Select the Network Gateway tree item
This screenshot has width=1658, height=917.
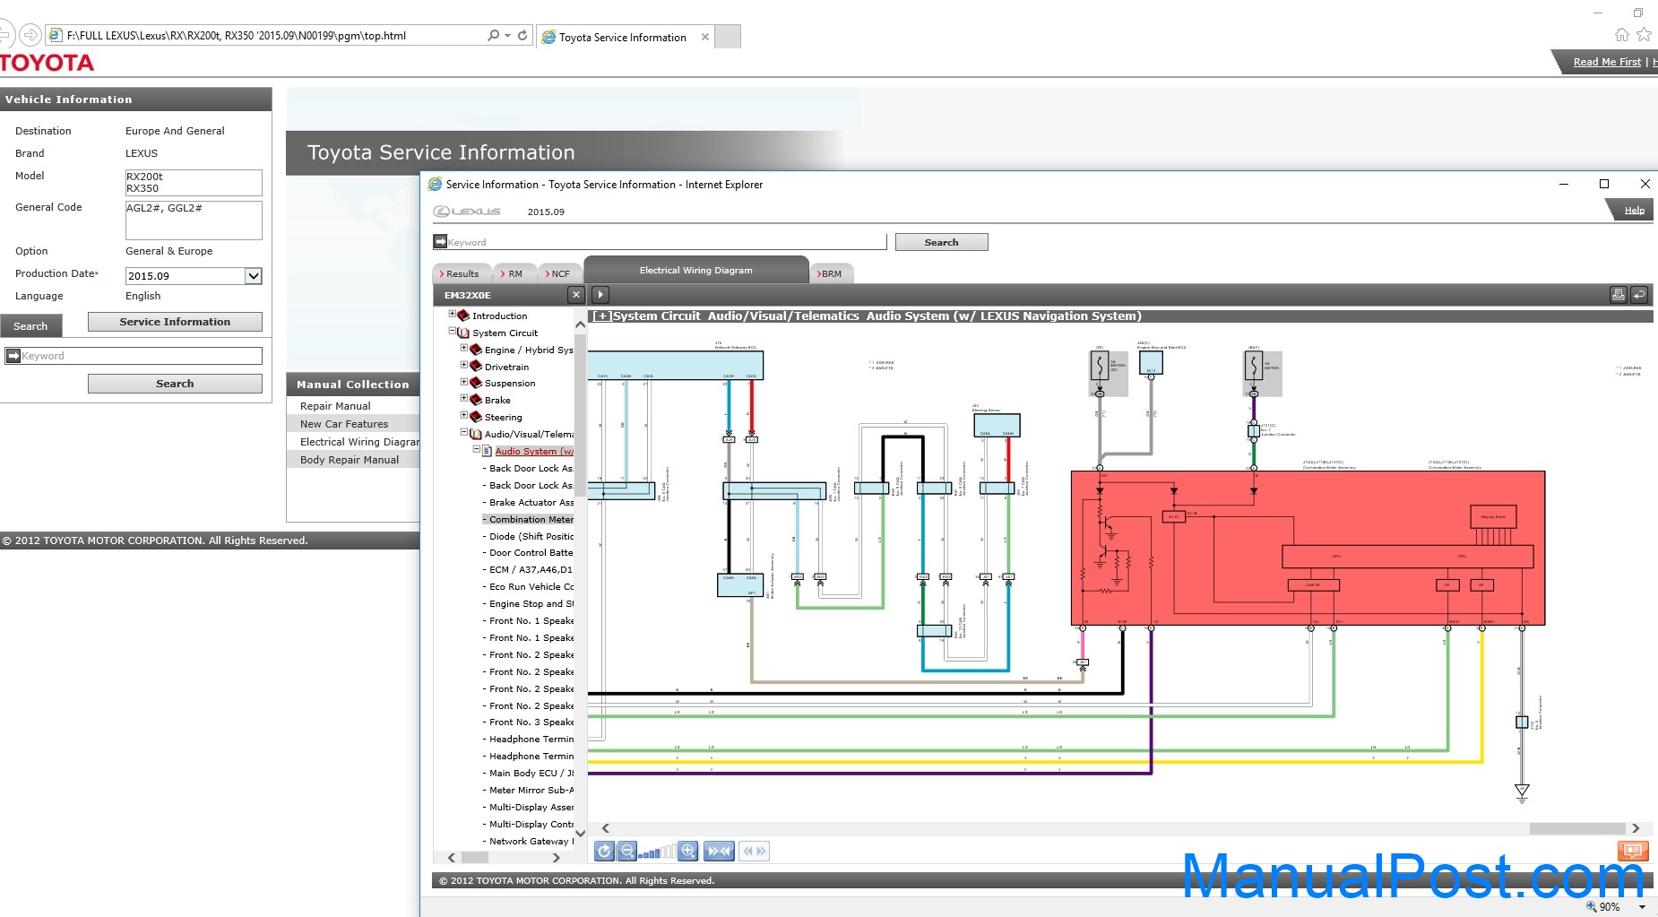(531, 841)
